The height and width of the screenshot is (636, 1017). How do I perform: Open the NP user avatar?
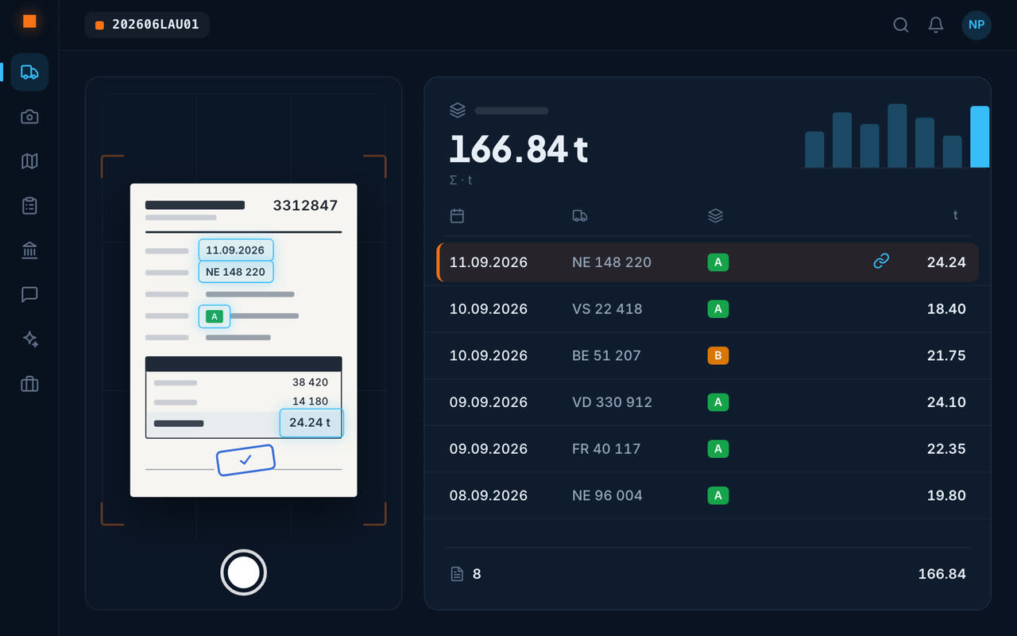tap(976, 25)
